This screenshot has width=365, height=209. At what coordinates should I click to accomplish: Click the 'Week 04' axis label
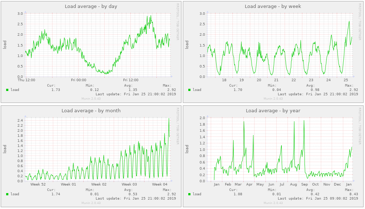[x=160, y=184]
